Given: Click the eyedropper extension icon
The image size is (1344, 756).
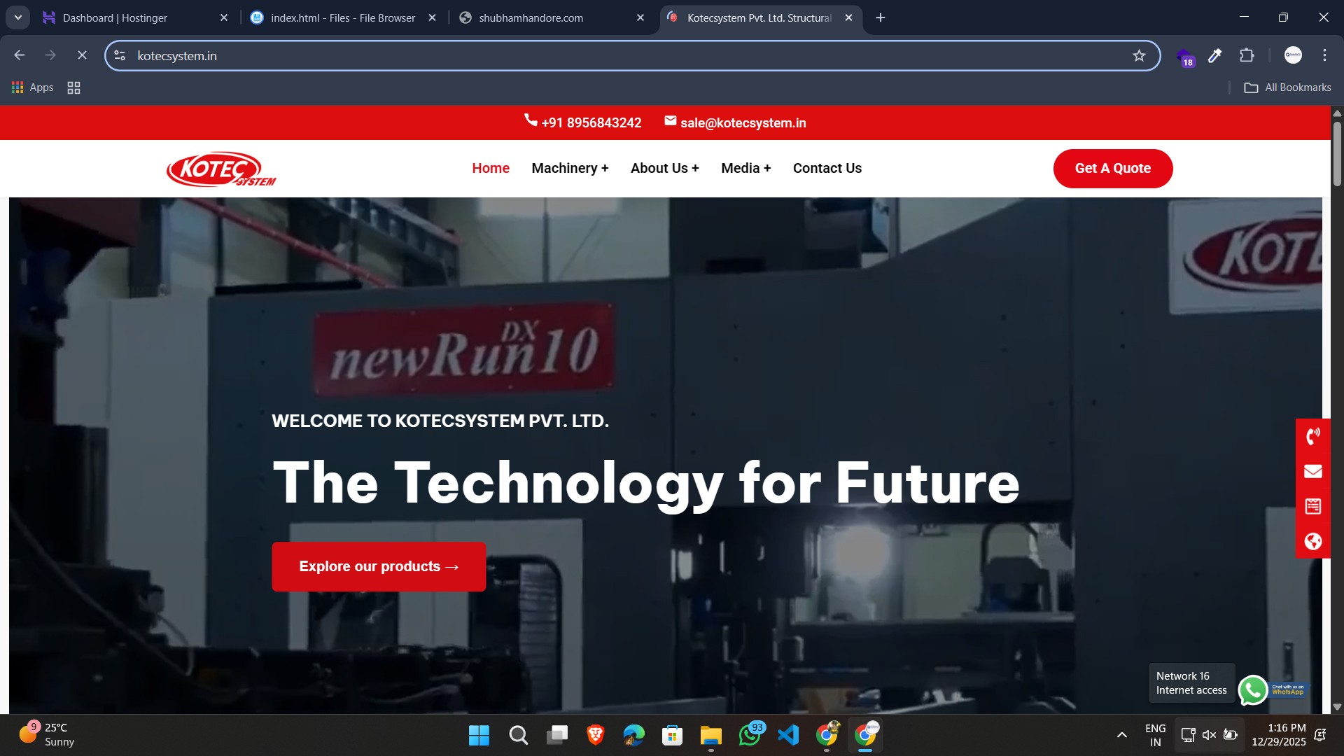Looking at the screenshot, I should (x=1215, y=55).
